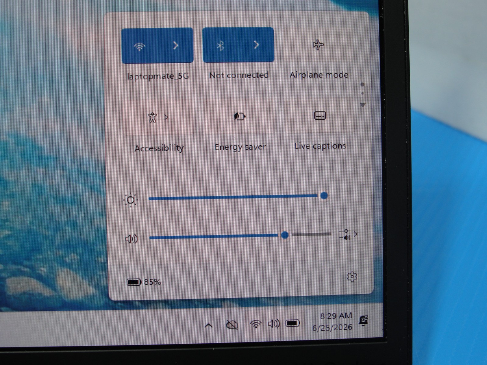Image resolution: width=487 pixels, height=365 pixels.
Task: Click the laptopmate_5G network label
Action: click(x=158, y=76)
